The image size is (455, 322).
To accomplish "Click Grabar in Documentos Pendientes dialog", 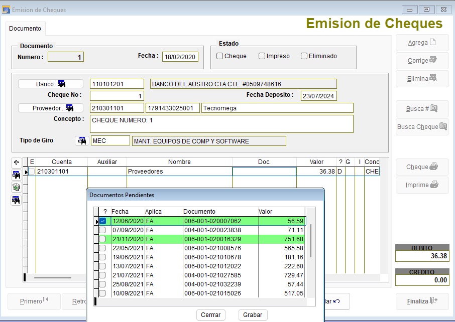I will click(x=253, y=315).
